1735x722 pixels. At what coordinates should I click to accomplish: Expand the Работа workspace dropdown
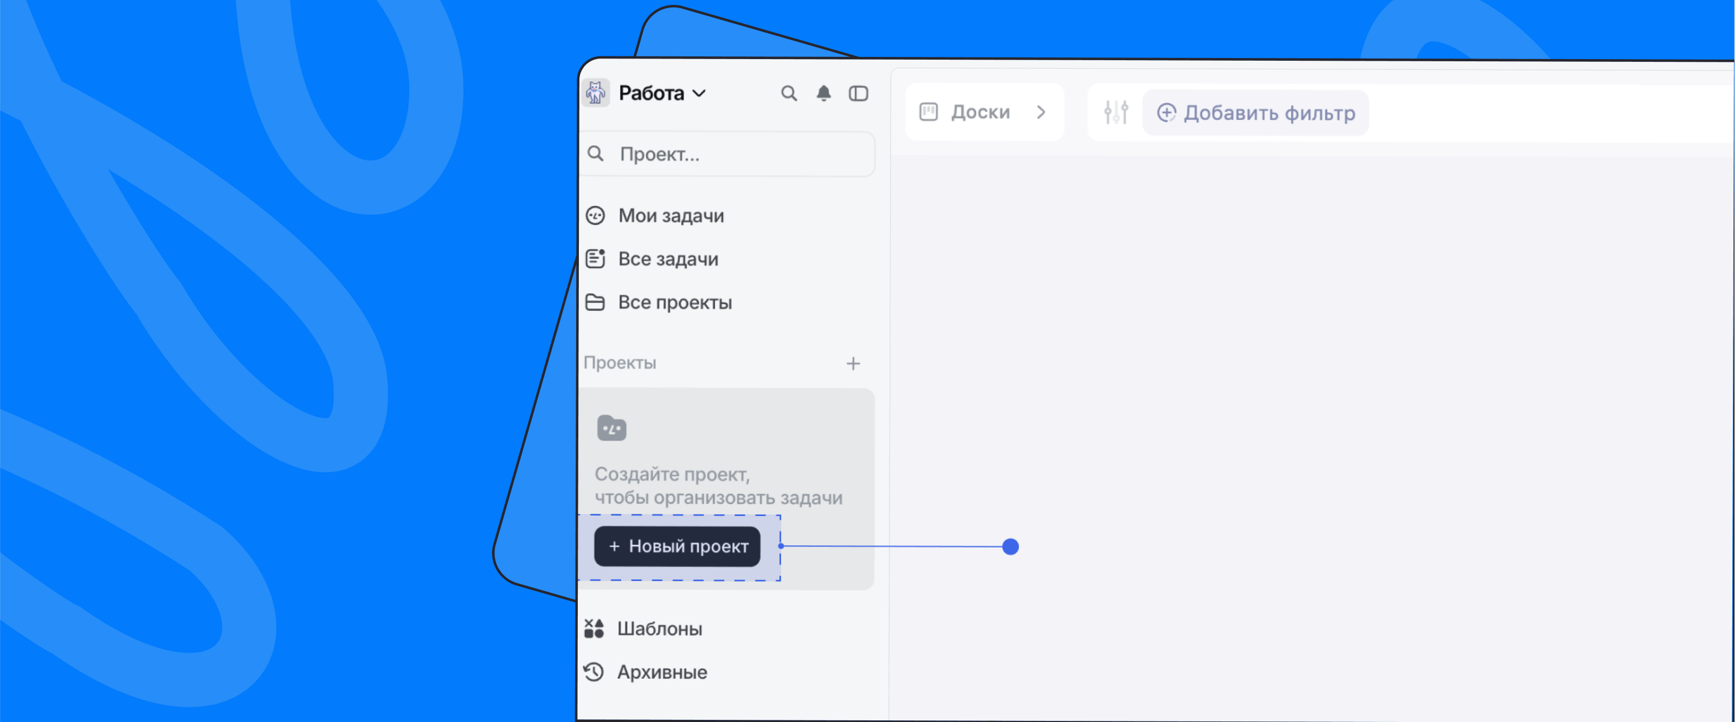(x=663, y=94)
